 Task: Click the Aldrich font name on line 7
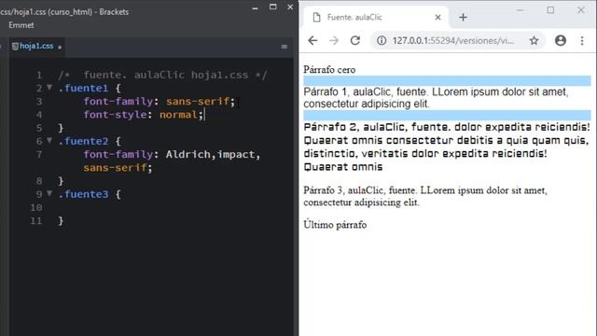point(188,154)
